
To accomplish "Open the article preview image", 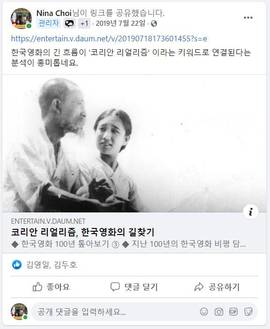I will [135, 143].
